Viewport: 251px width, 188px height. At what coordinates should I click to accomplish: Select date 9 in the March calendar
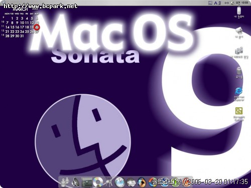pyautogui.click(x=17, y=23)
